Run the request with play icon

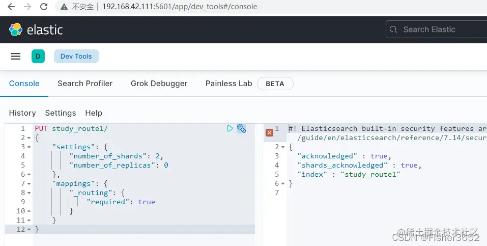pyautogui.click(x=230, y=128)
